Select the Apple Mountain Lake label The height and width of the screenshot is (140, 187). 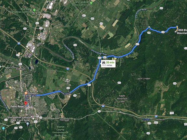(122, 99)
